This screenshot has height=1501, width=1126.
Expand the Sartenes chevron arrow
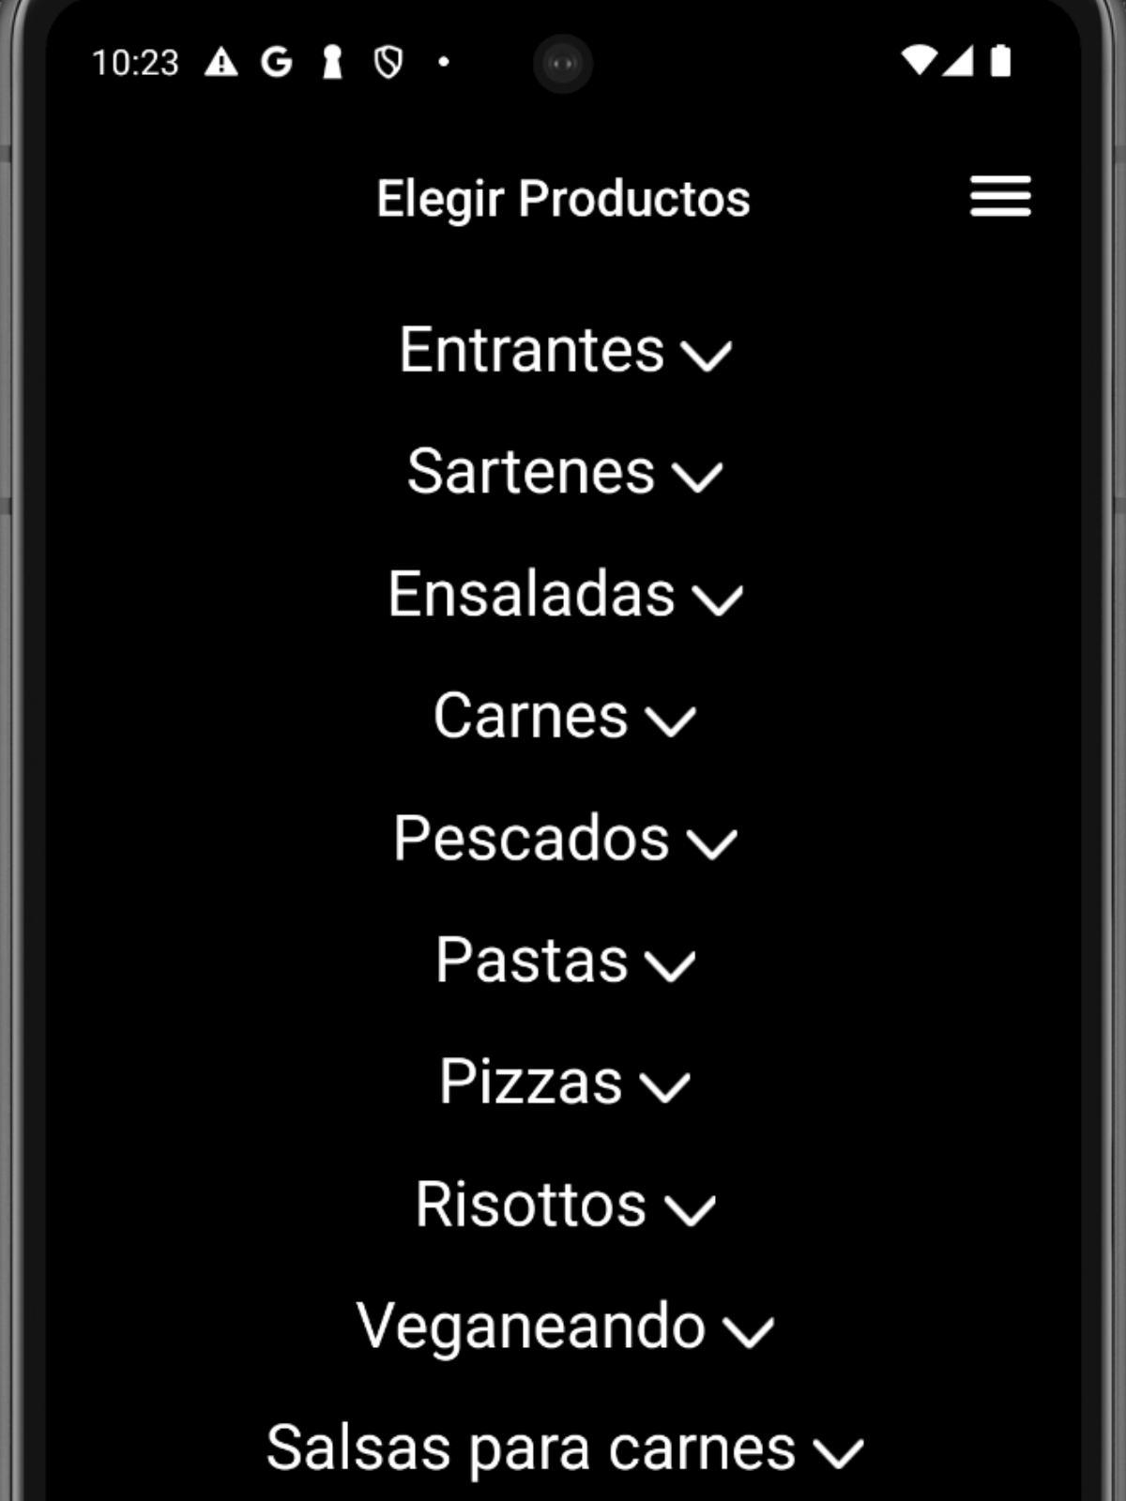click(x=697, y=477)
